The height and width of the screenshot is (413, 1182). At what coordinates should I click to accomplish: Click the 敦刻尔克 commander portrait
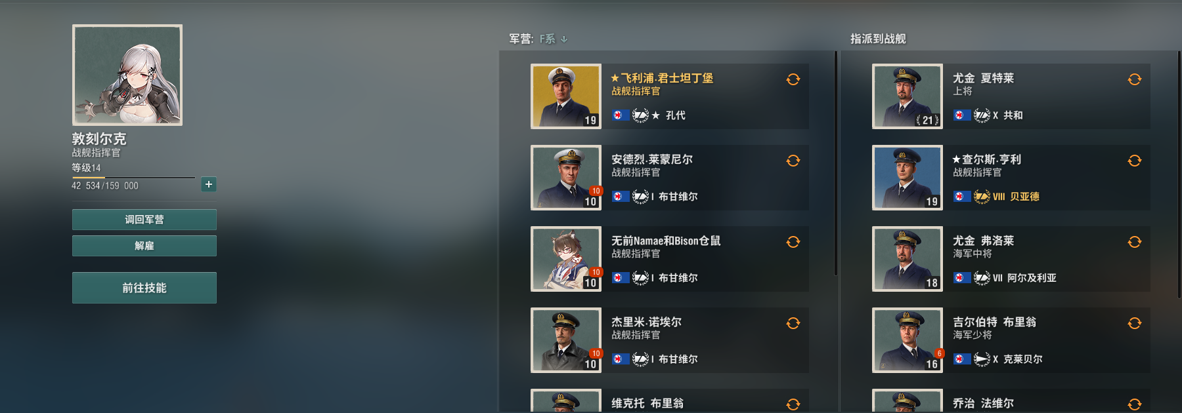point(127,75)
